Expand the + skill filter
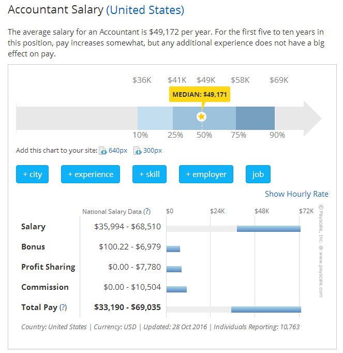Screen dimensions: 343x353 point(150,174)
